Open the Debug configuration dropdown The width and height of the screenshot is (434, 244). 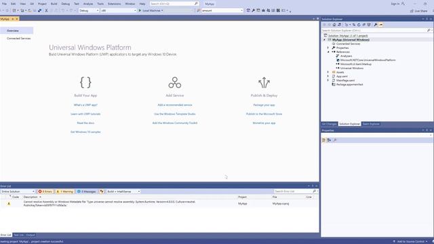[89, 11]
